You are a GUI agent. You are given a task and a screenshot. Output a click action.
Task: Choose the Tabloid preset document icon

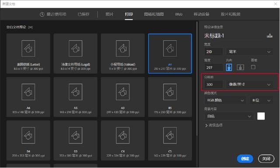pyautogui.click(x=122, y=48)
